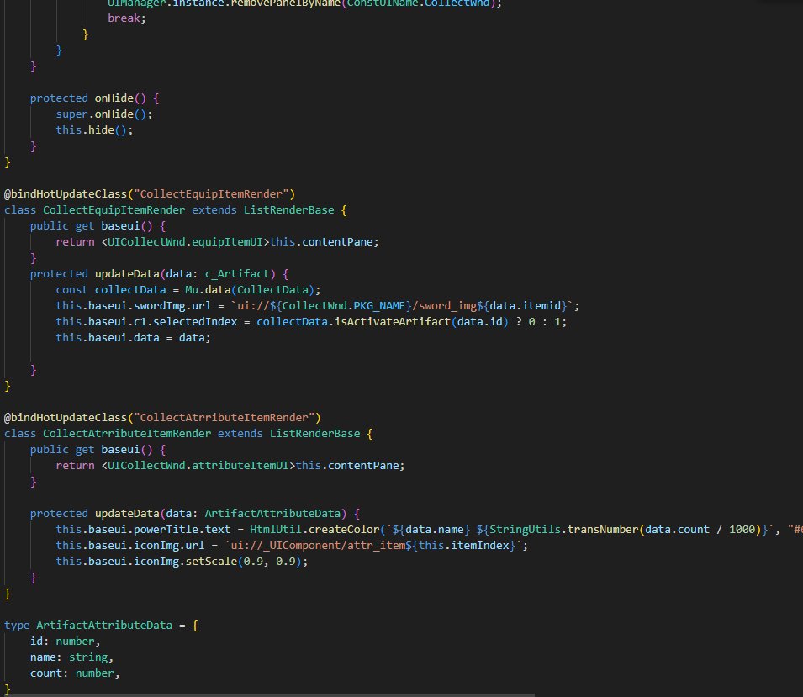Click class name CollectEquipItemRender after 'class'

(x=114, y=209)
